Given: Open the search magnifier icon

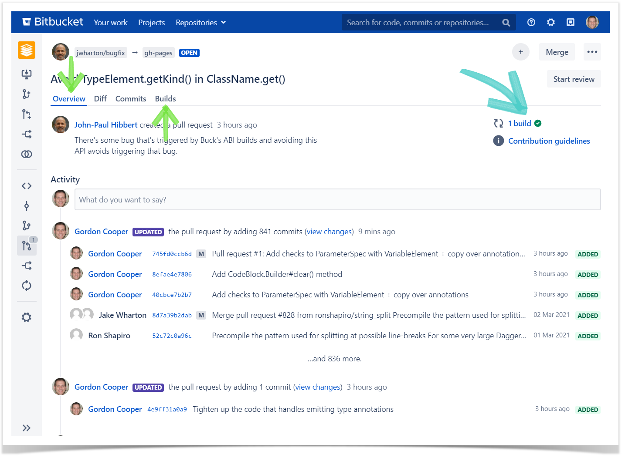Looking at the screenshot, I should (x=506, y=23).
